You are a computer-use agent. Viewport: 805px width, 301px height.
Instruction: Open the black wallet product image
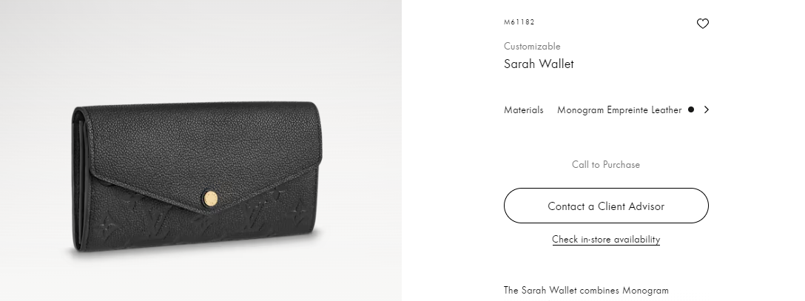coord(197,177)
